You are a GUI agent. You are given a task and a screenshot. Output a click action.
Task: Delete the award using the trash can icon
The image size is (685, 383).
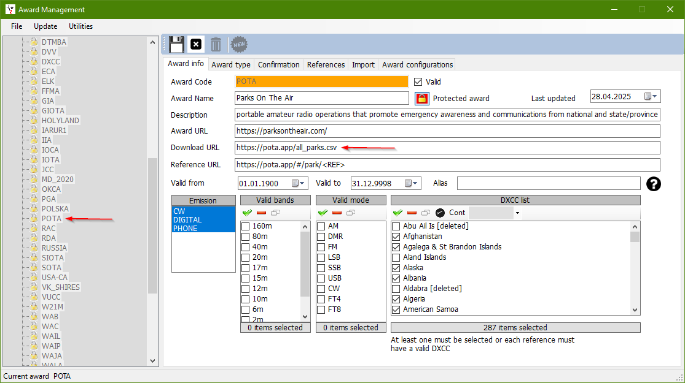pos(216,45)
